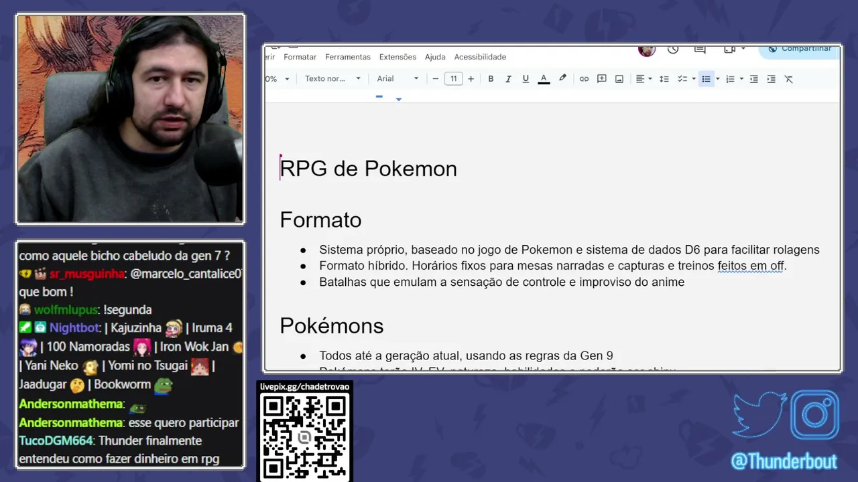Screen dimensions: 858x482
Task: Decrease font size with the minus button
Action: pyautogui.click(x=436, y=79)
